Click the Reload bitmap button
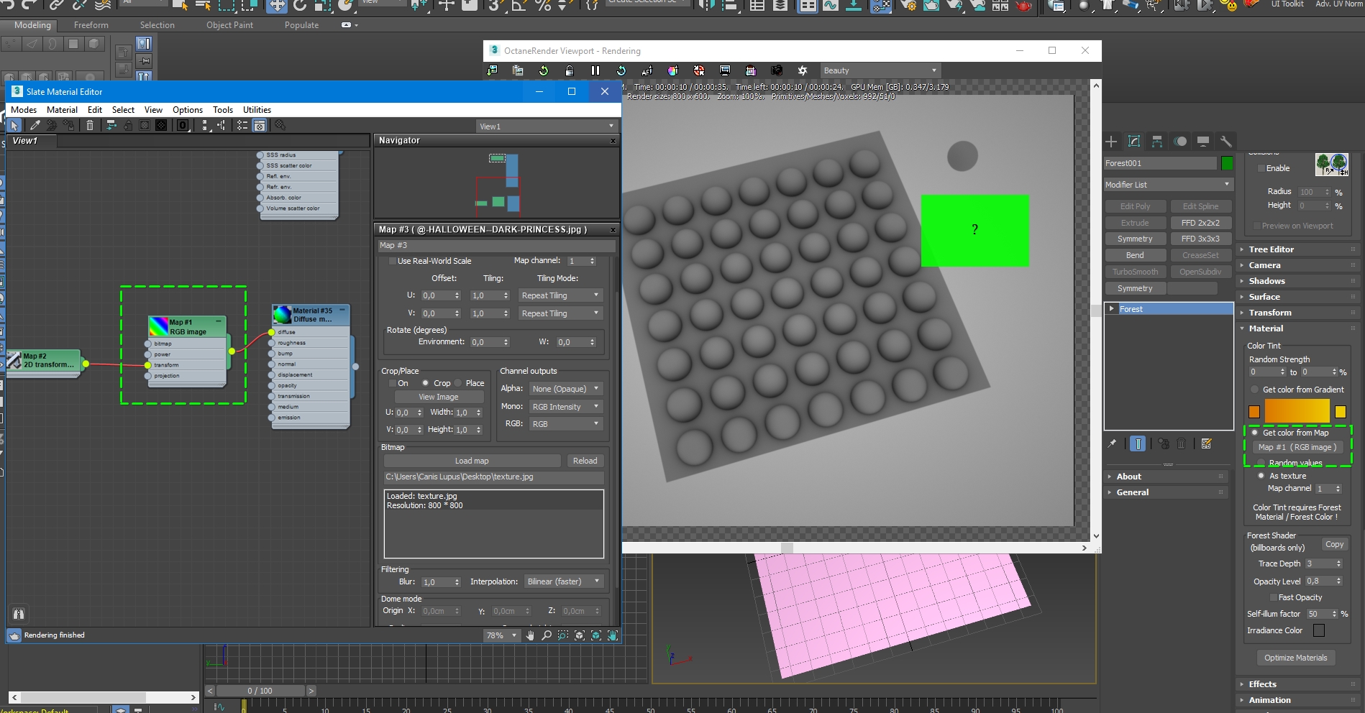Screen dimensions: 1365x713 pyautogui.click(x=585, y=461)
